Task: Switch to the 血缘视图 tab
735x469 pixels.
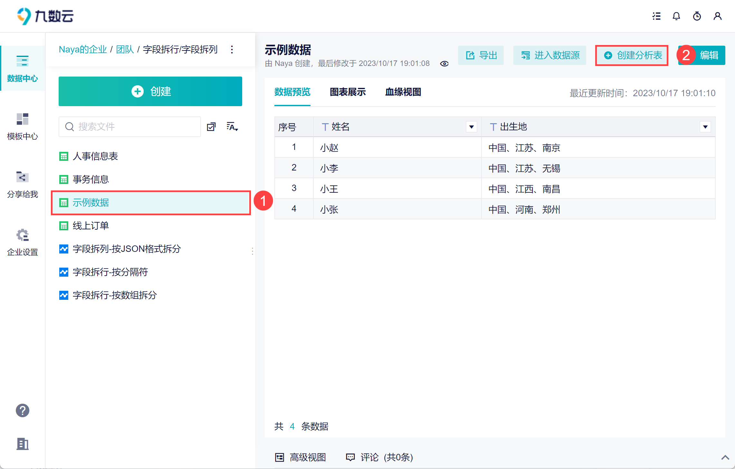Action: pos(403,92)
